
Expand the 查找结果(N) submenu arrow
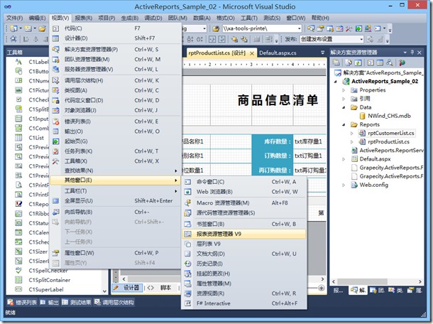176,171
